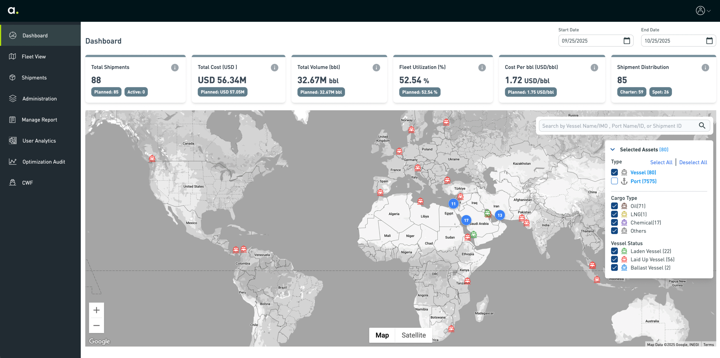This screenshot has width=720, height=358.
Task: Uncheck the Oil cargo type checkbox
Action: point(614,206)
